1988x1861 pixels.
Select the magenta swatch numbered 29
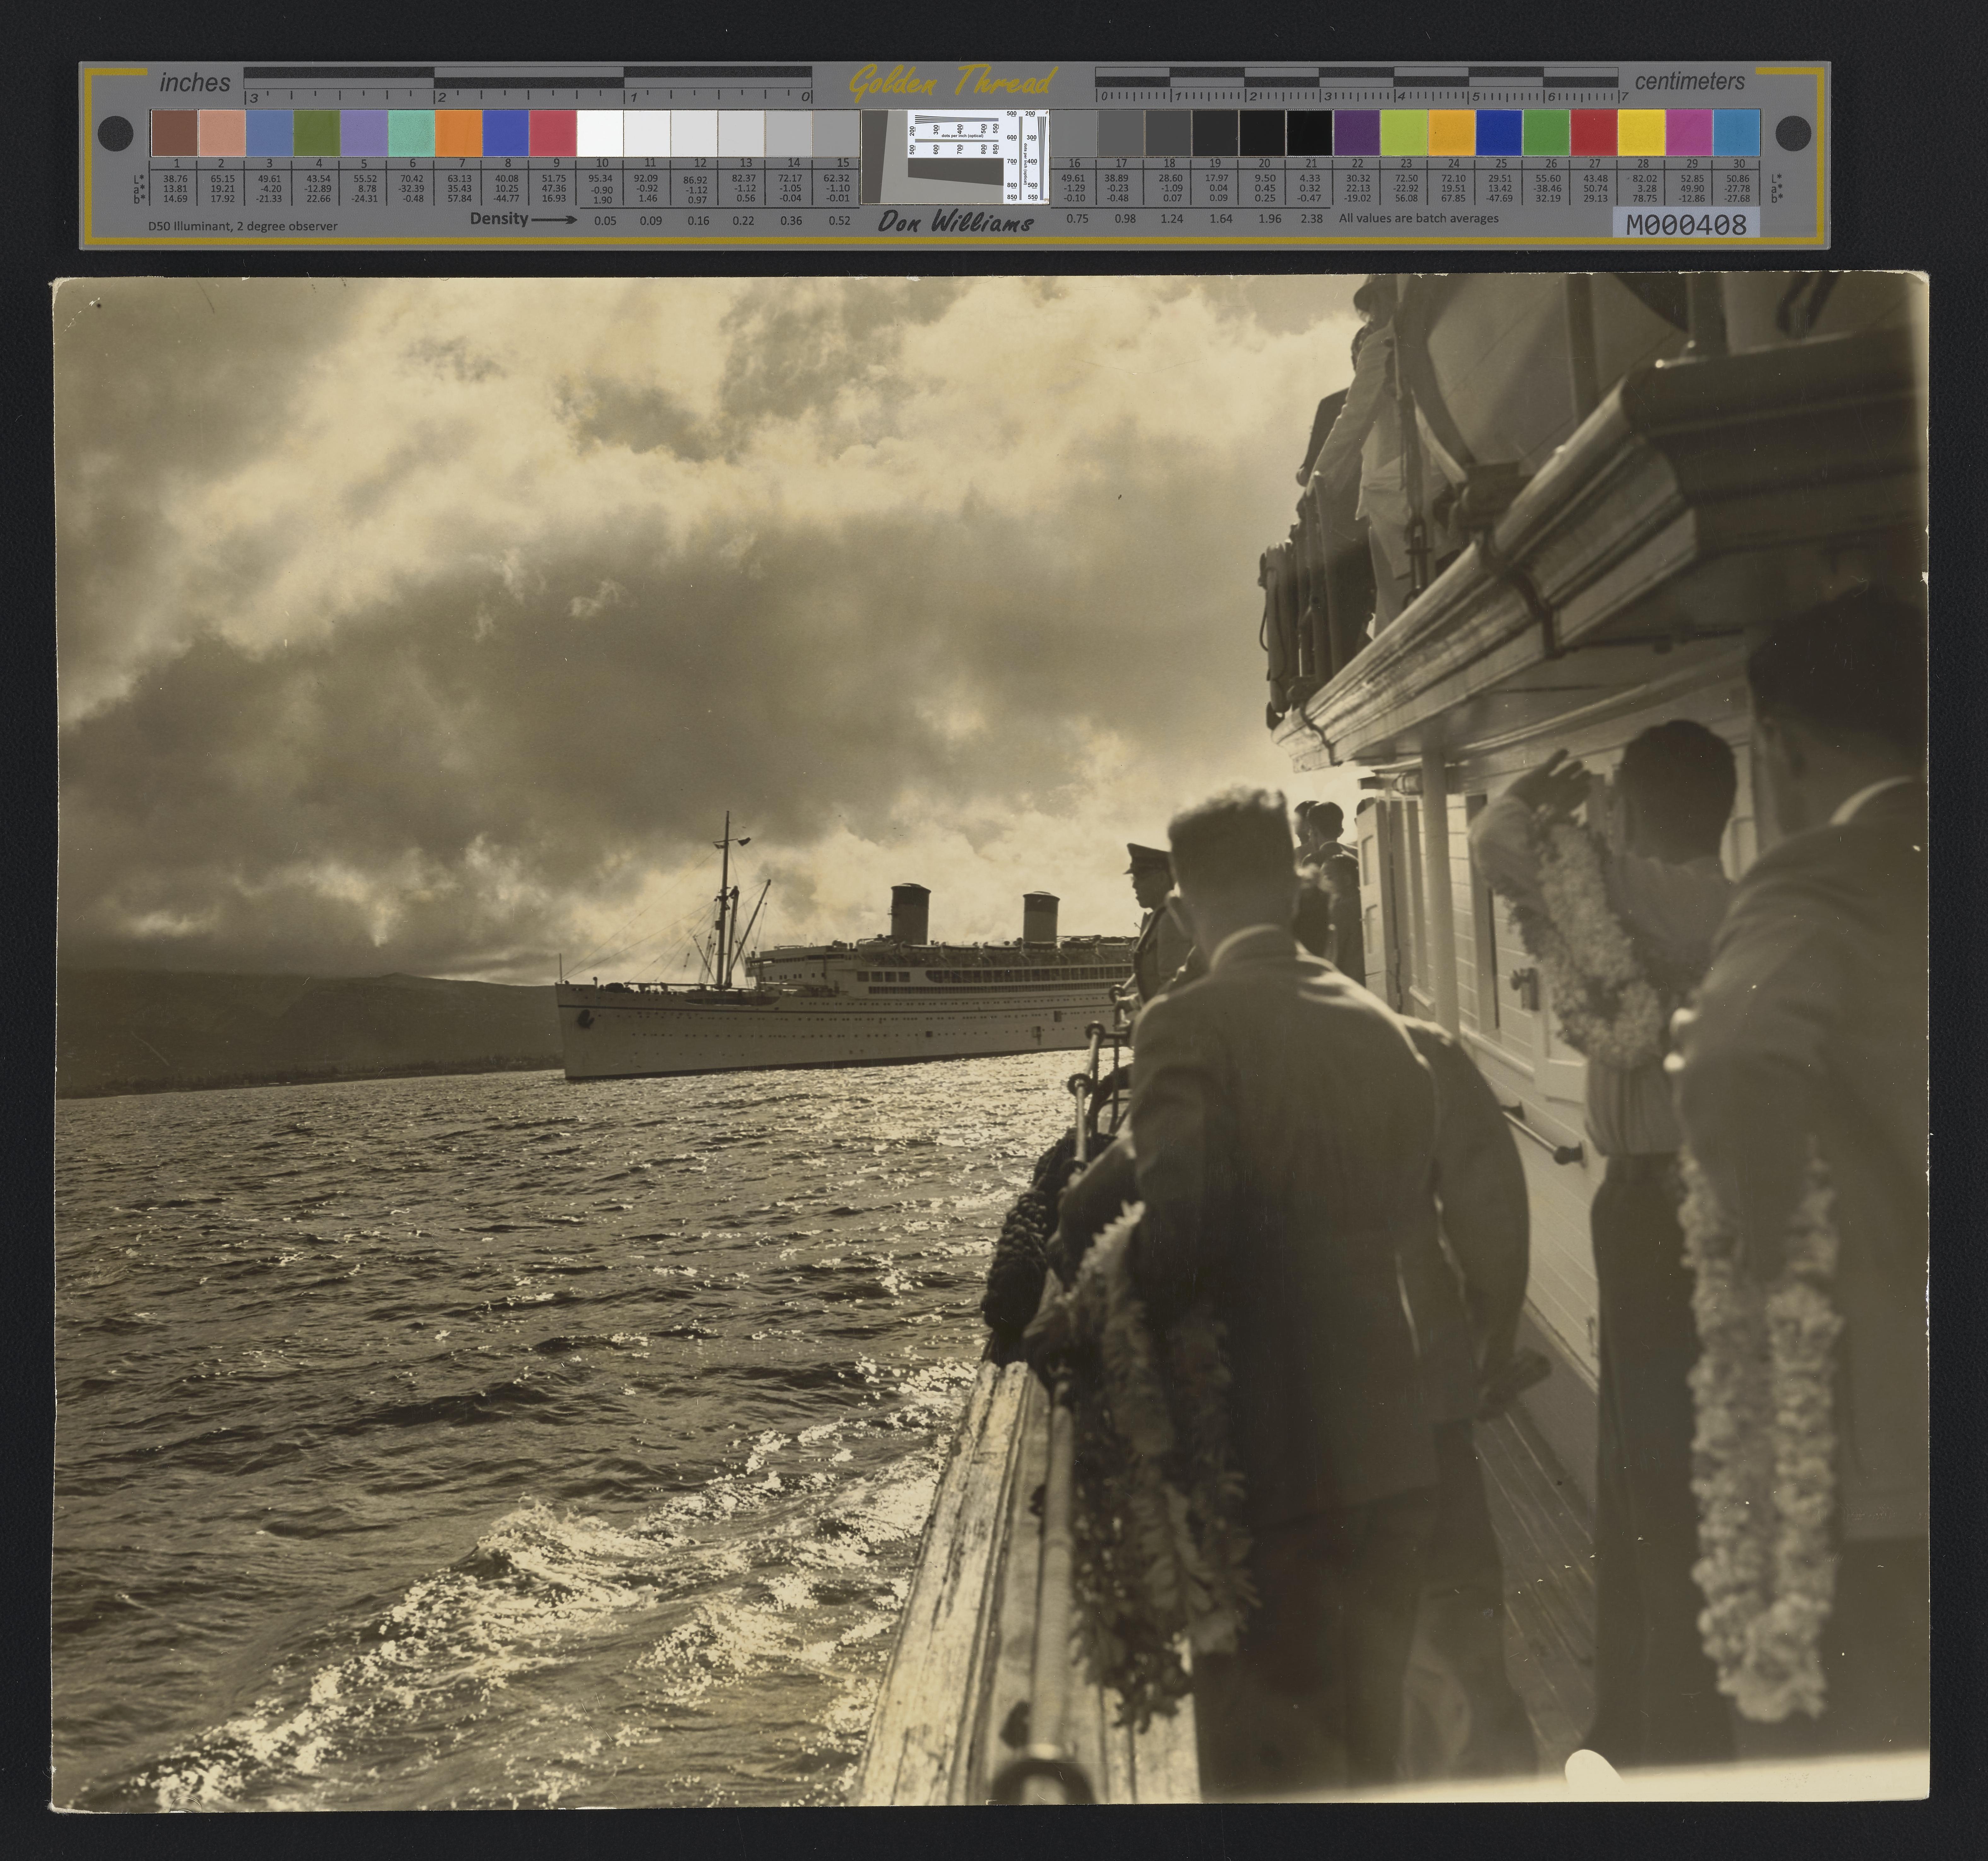click(1689, 133)
